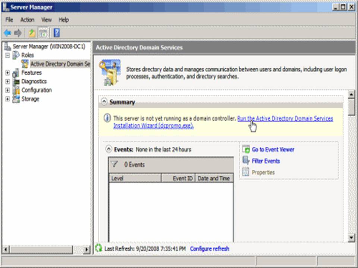Click the filter funnel icon beside 0 Events
The image size is (358, 268).
tap(114, 164)
